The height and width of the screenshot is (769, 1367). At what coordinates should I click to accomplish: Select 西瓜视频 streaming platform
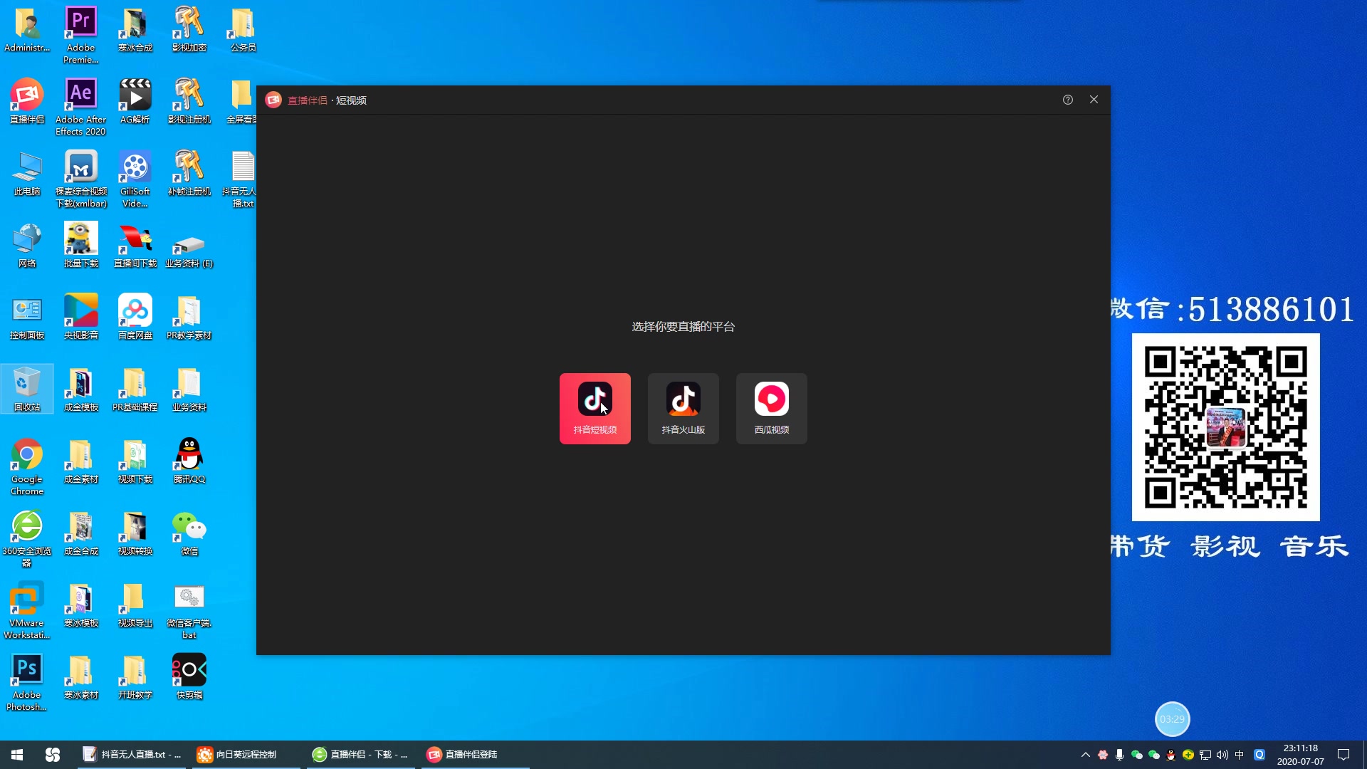tap(772, 409)
